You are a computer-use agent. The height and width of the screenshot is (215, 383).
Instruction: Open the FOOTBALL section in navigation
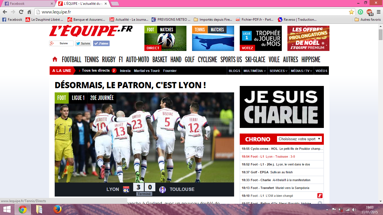71,60
